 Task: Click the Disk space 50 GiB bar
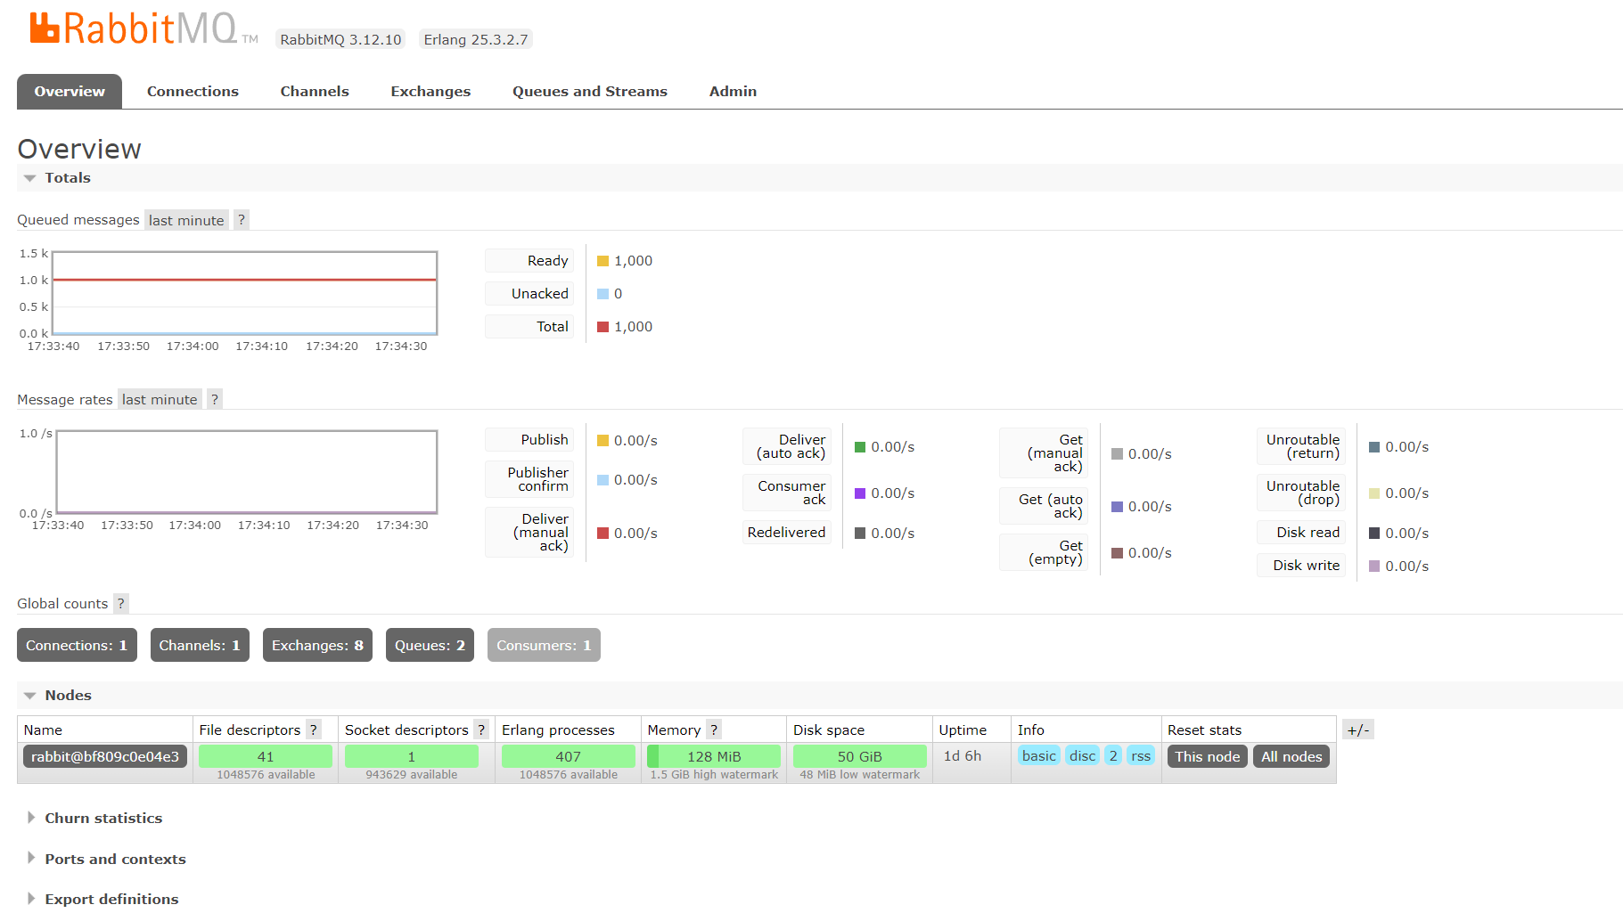(x=859, y=756)
